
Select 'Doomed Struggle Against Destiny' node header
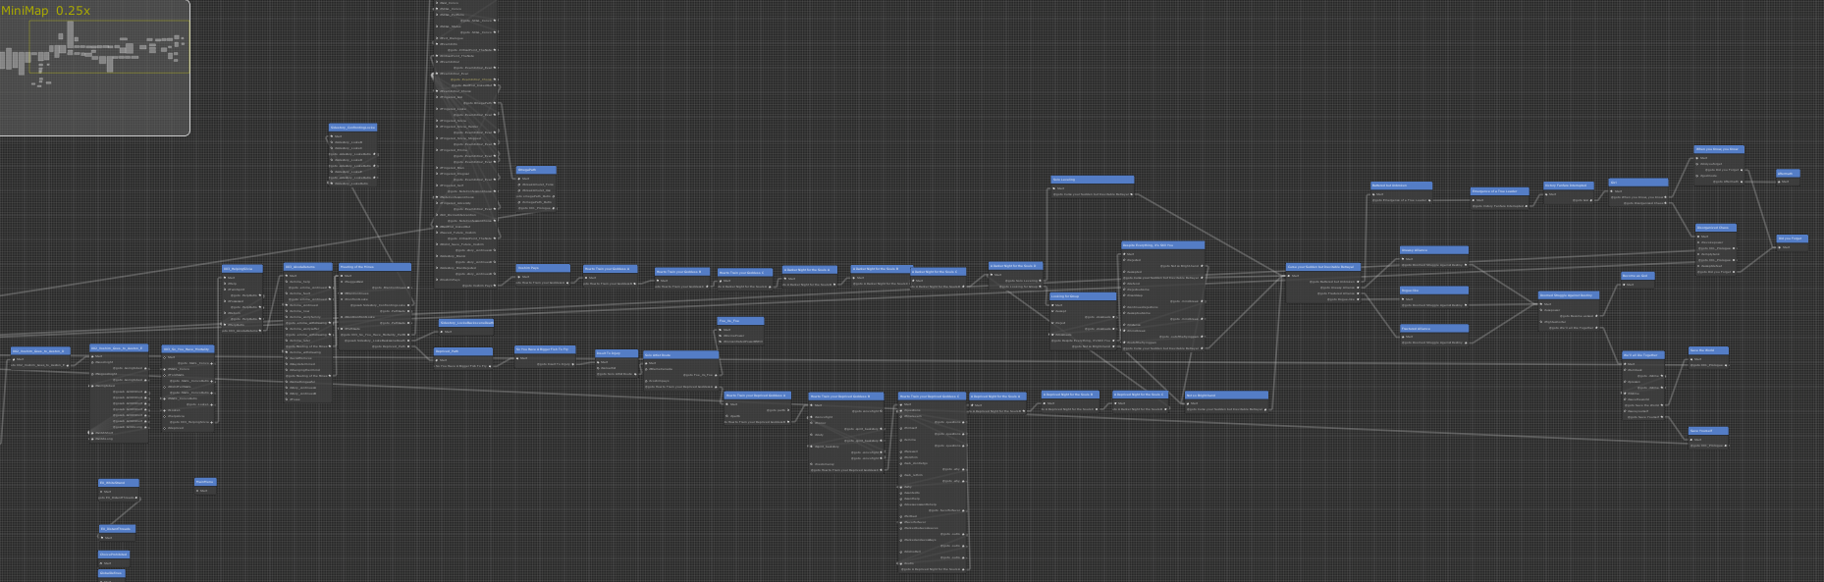point(1569,294)
